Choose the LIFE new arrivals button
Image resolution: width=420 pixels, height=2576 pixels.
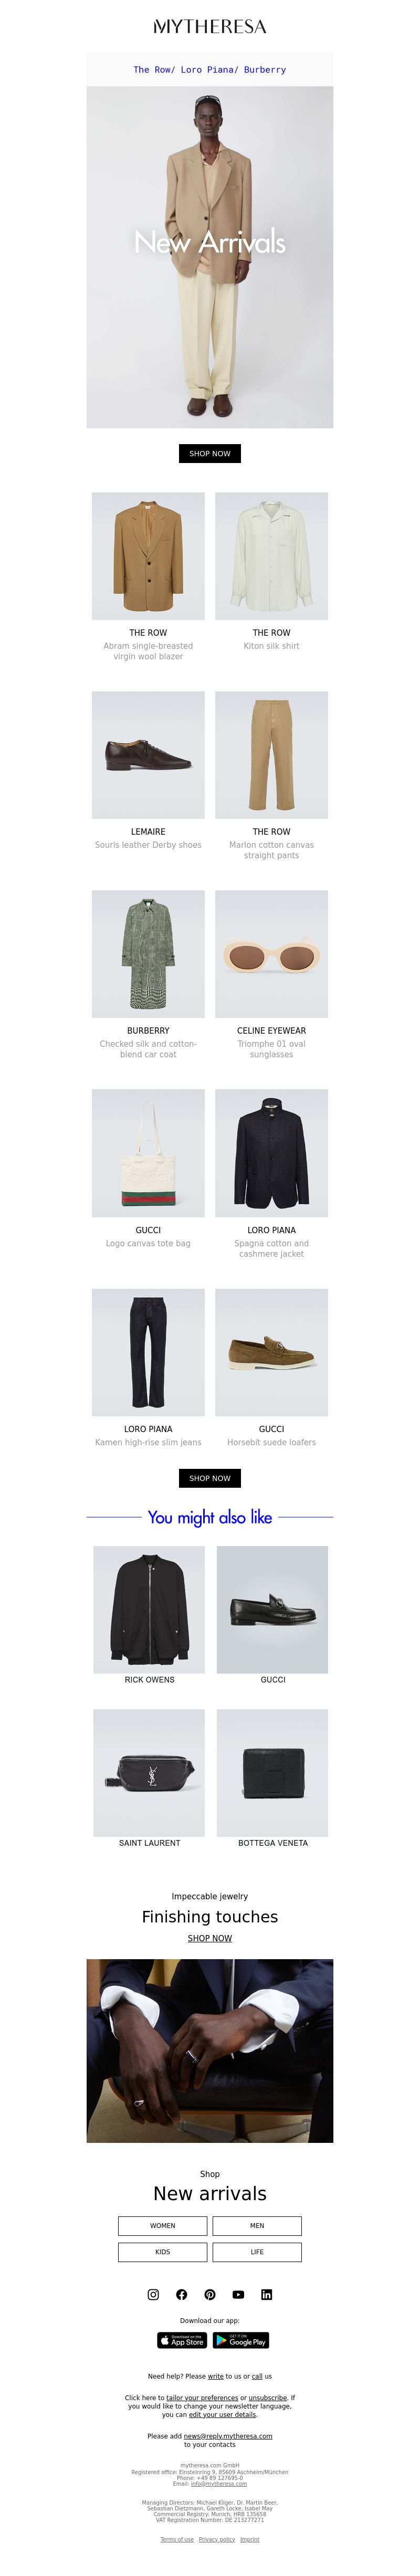click(257, 2251)
